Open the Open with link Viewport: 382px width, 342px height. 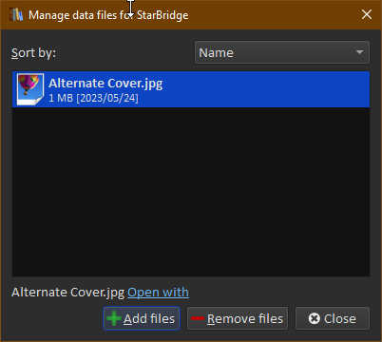coord(158,293)
